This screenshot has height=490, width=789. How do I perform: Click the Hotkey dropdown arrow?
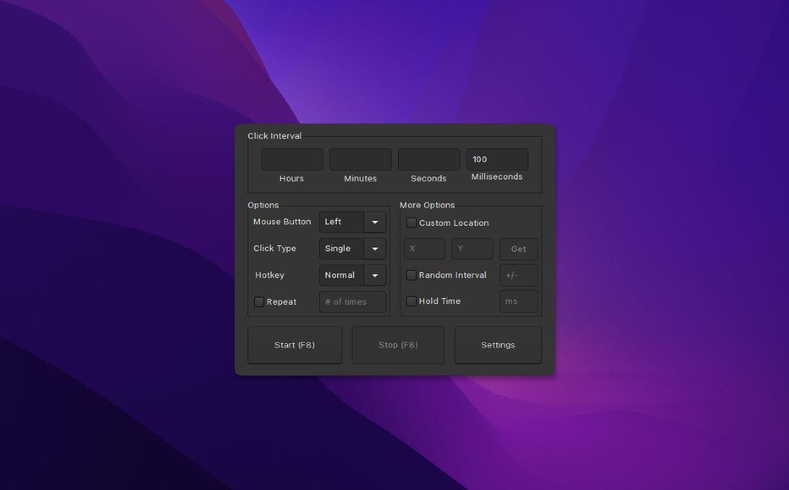(375, 275)
